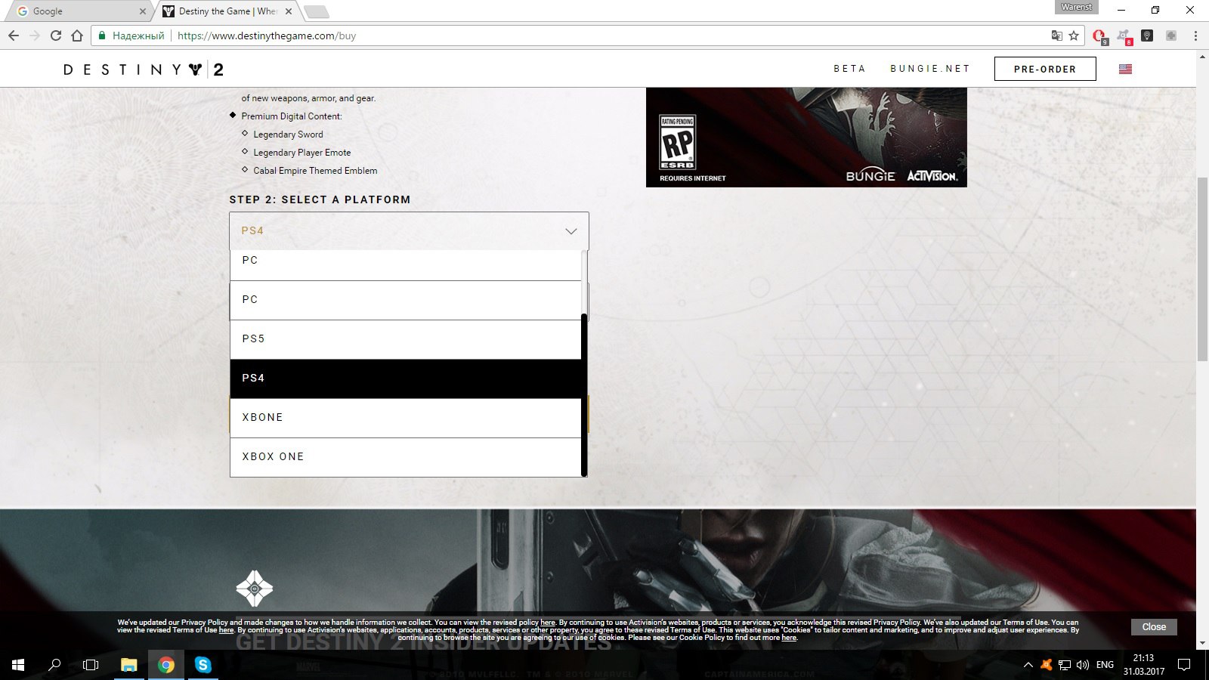Reload the page with refresh icon

coord(55,36)
